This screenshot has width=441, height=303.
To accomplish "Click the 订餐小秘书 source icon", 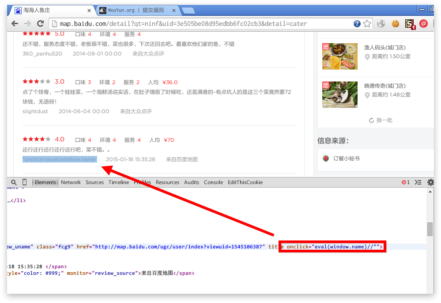I will pyautogui.click(x=326, y=159).
